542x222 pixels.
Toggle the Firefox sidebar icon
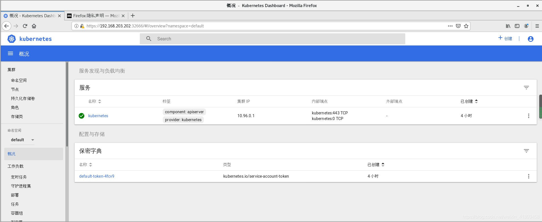pos(517,26)
